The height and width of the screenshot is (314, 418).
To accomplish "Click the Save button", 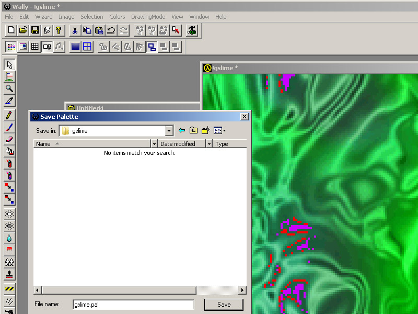I will point(224,305).
